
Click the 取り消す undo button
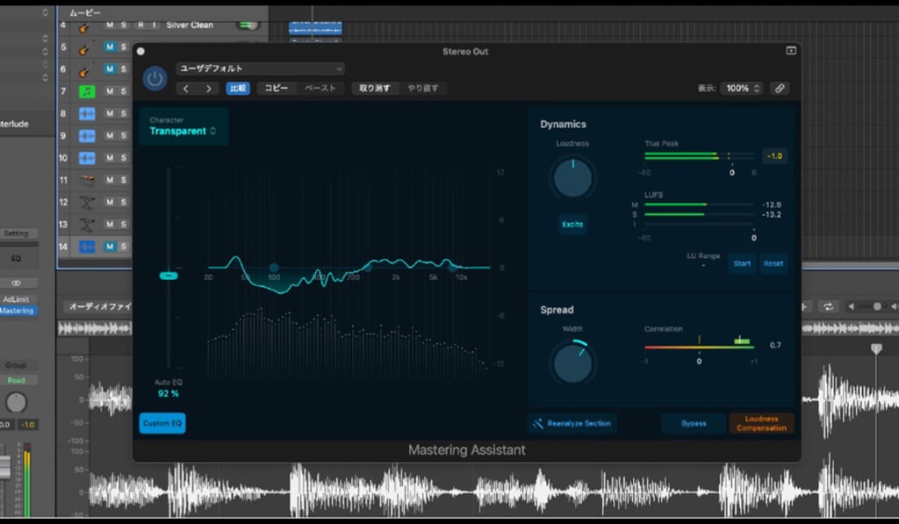point(374,89)
